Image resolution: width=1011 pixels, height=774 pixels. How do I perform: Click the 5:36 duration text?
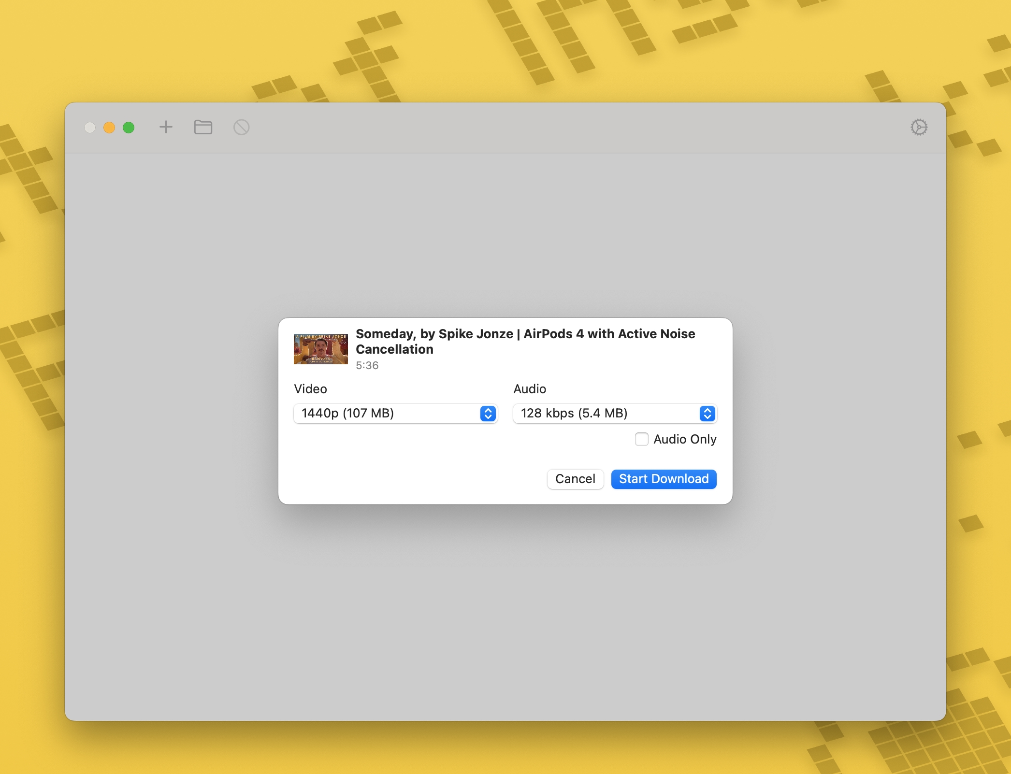[367, 366]
